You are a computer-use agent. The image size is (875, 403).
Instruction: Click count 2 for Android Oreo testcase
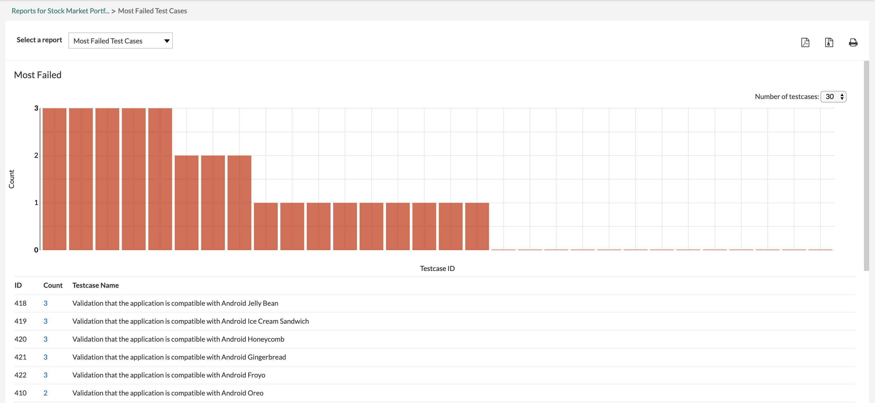click(x=46, y=393)
